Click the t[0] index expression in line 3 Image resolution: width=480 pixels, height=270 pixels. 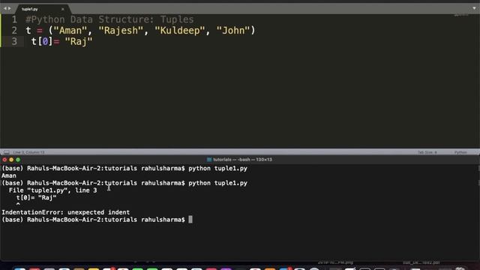42,41
